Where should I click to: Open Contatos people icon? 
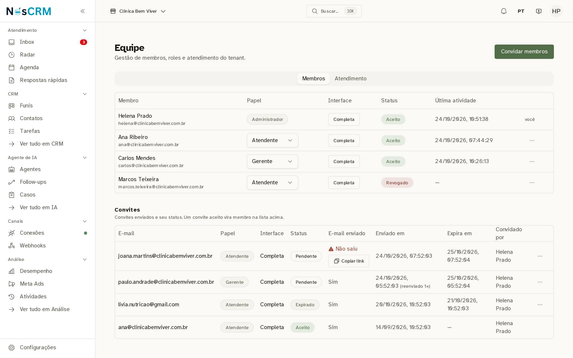(x=11, y=119)
